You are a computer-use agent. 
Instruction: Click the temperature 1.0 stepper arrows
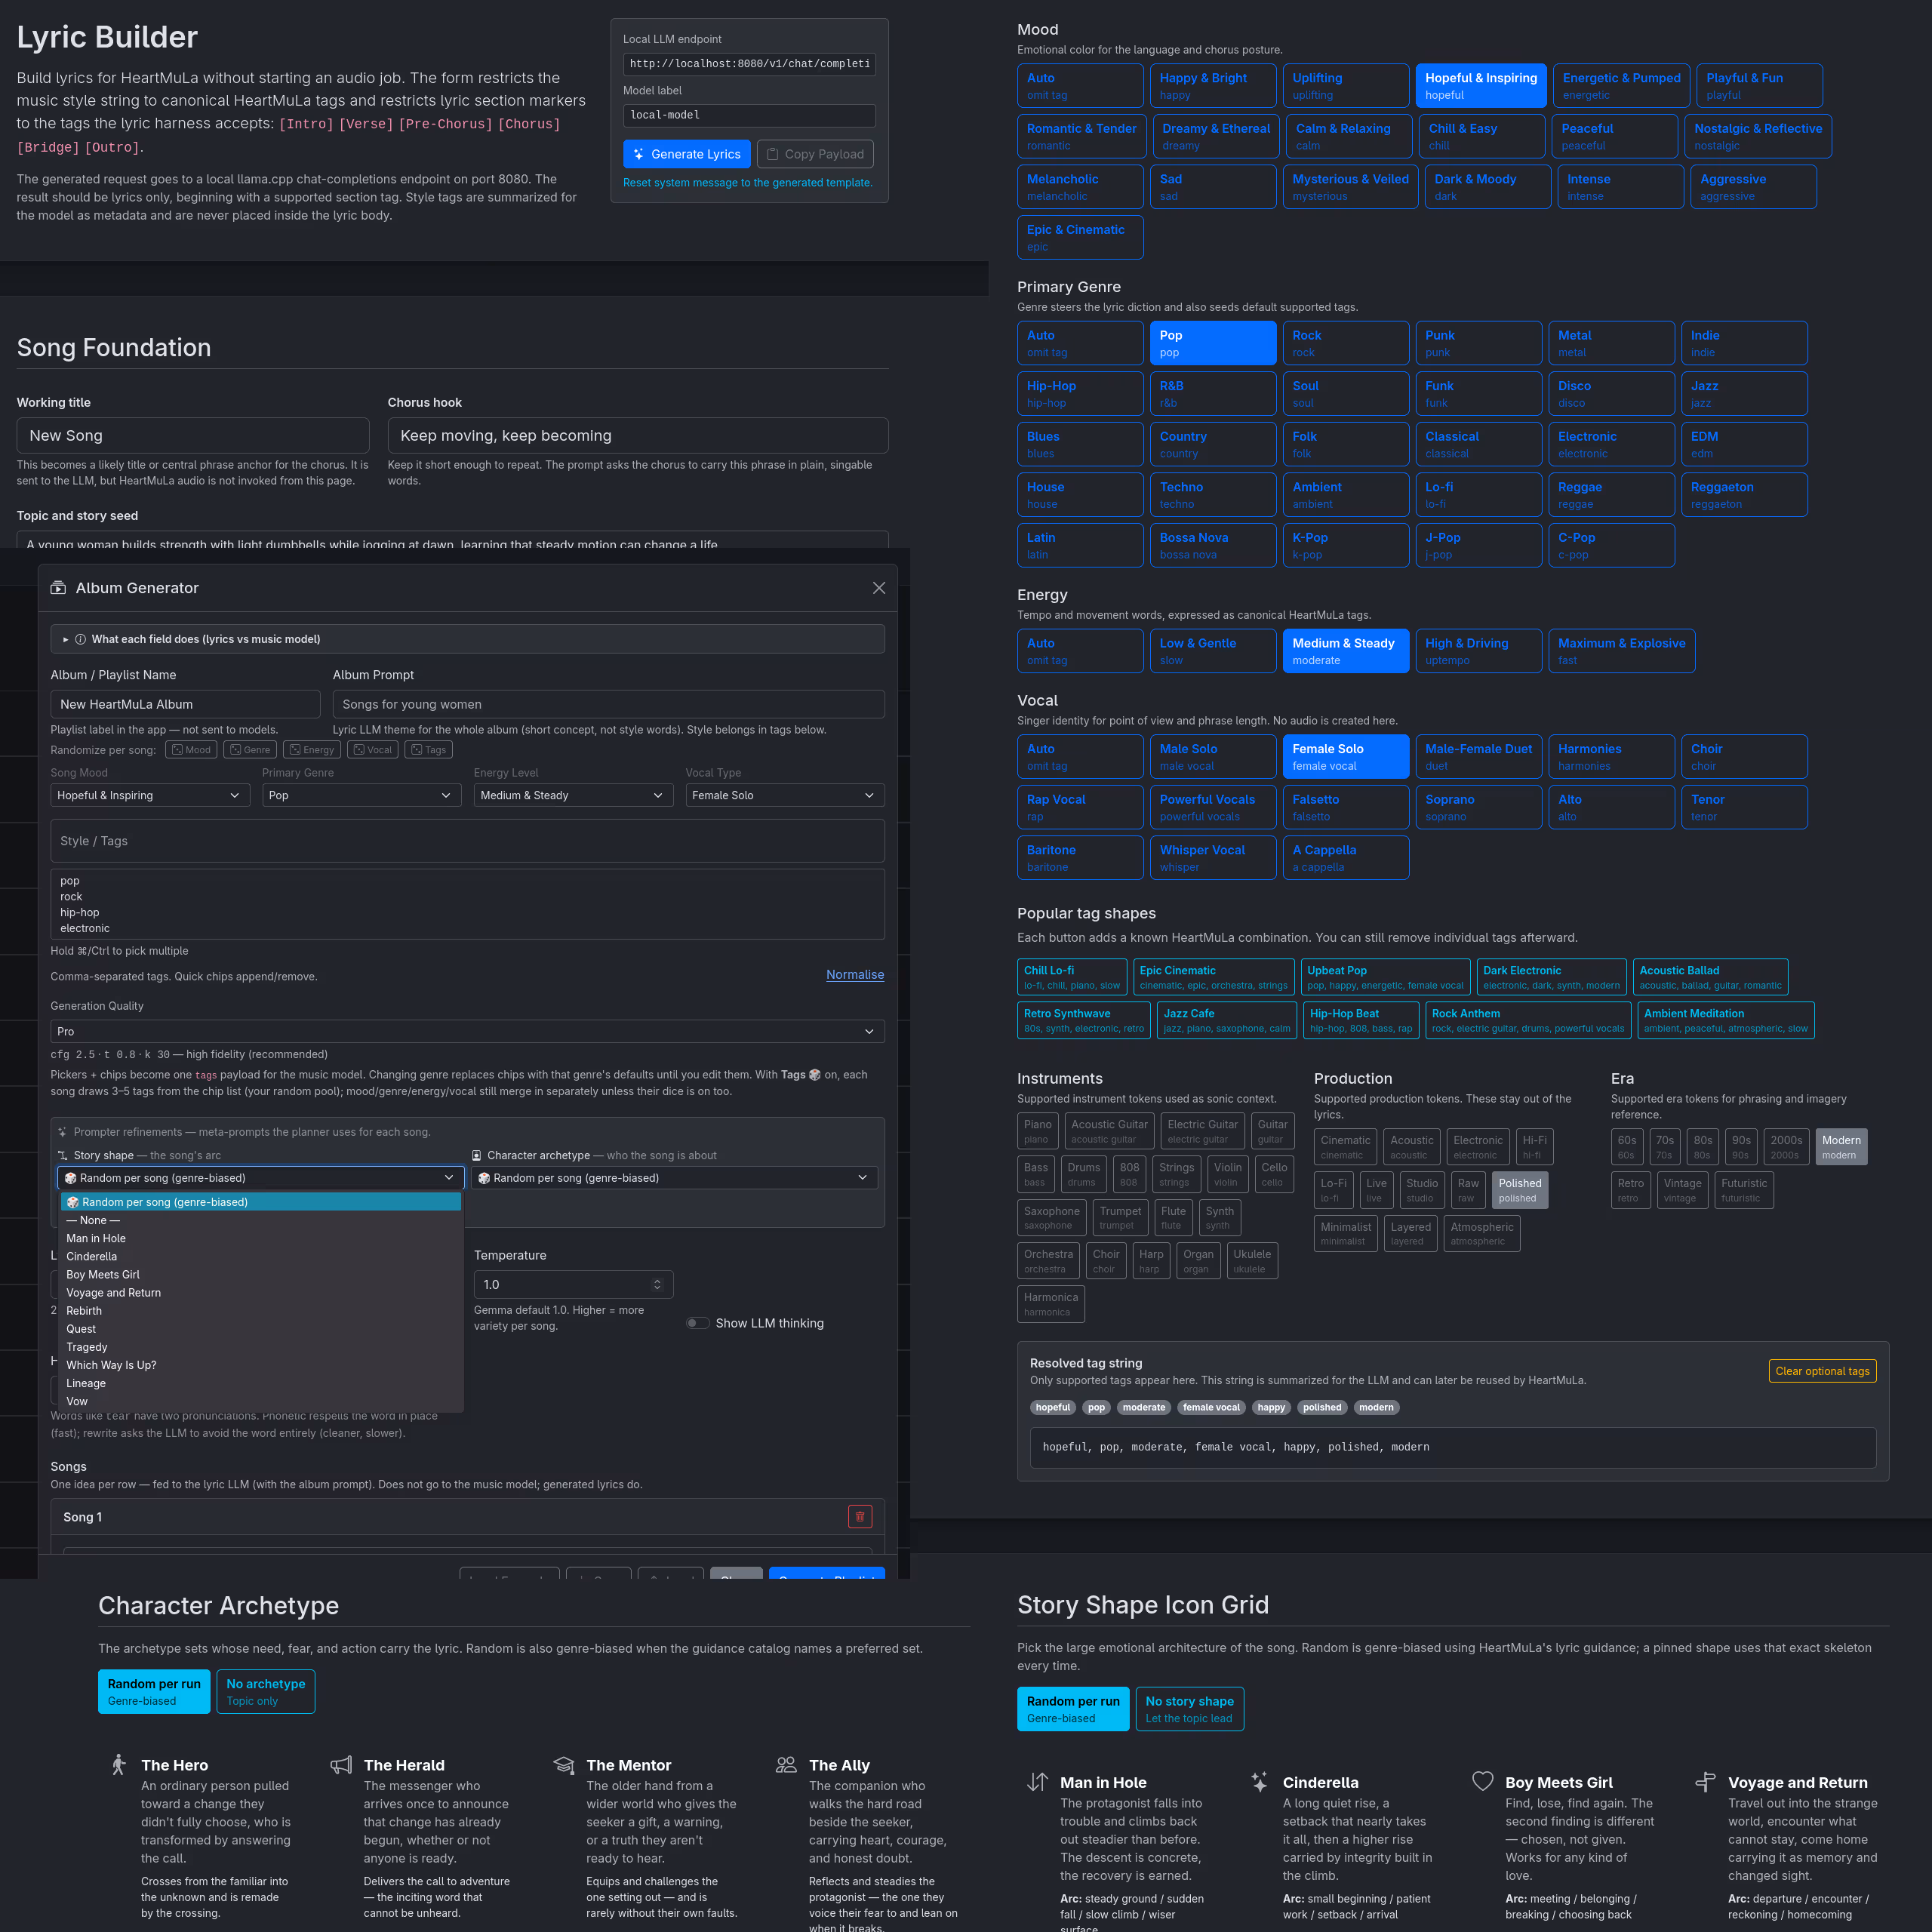(x=657, y=1284)
